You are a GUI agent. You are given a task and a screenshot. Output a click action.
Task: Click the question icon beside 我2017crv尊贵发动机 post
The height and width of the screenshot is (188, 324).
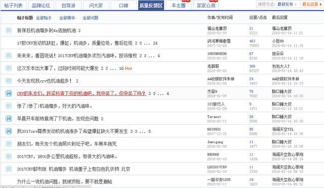tap(9, 131)
